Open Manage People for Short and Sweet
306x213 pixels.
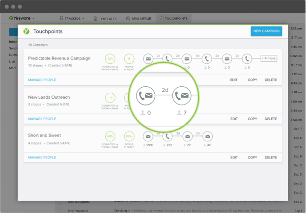(42, 158)
